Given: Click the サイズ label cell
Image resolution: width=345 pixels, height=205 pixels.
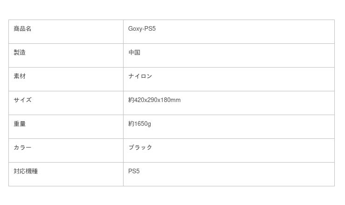Looking at the screenshot, I should (22, 100).
